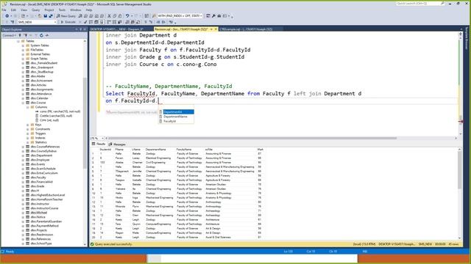Pin the Object Explorer panel

[x=80, y=29]
